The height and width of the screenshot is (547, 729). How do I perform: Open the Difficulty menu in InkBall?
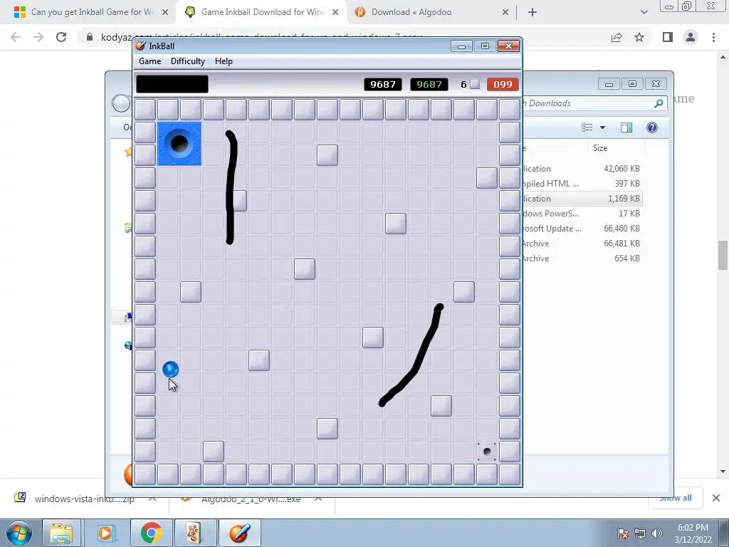(x=187, y=61)
